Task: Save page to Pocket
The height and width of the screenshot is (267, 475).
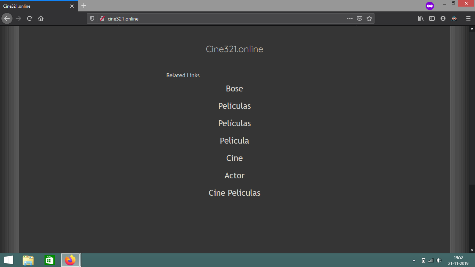Action: (x=360, y=18)
